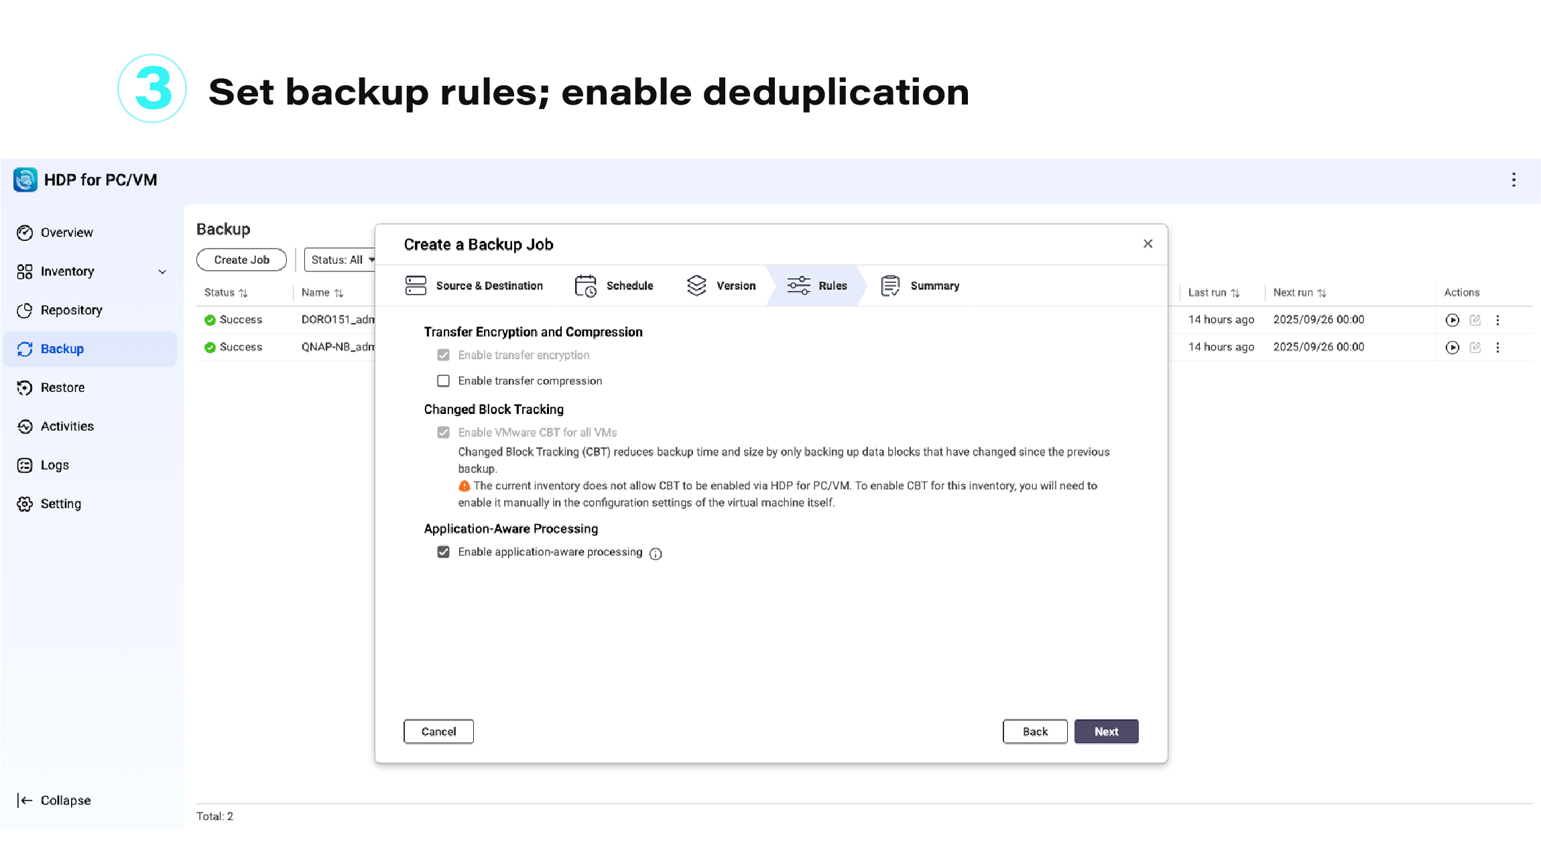Open the top-right vertical dots menu
This screenshot has width=1541, height=867.
[1514, 180]
